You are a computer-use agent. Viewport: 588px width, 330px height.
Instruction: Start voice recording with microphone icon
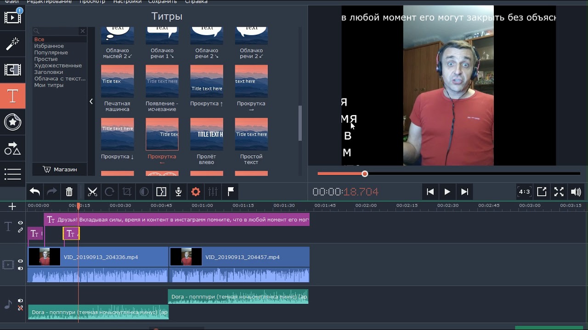coord(178,192)
